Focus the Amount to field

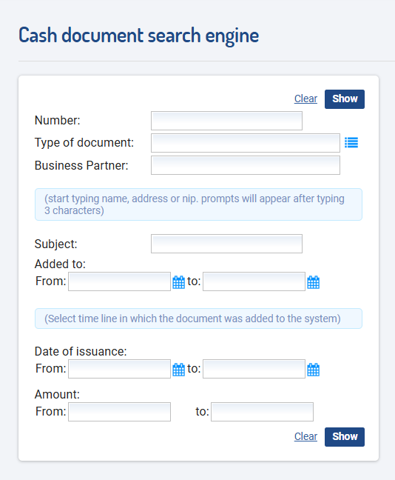coord(262,412)
